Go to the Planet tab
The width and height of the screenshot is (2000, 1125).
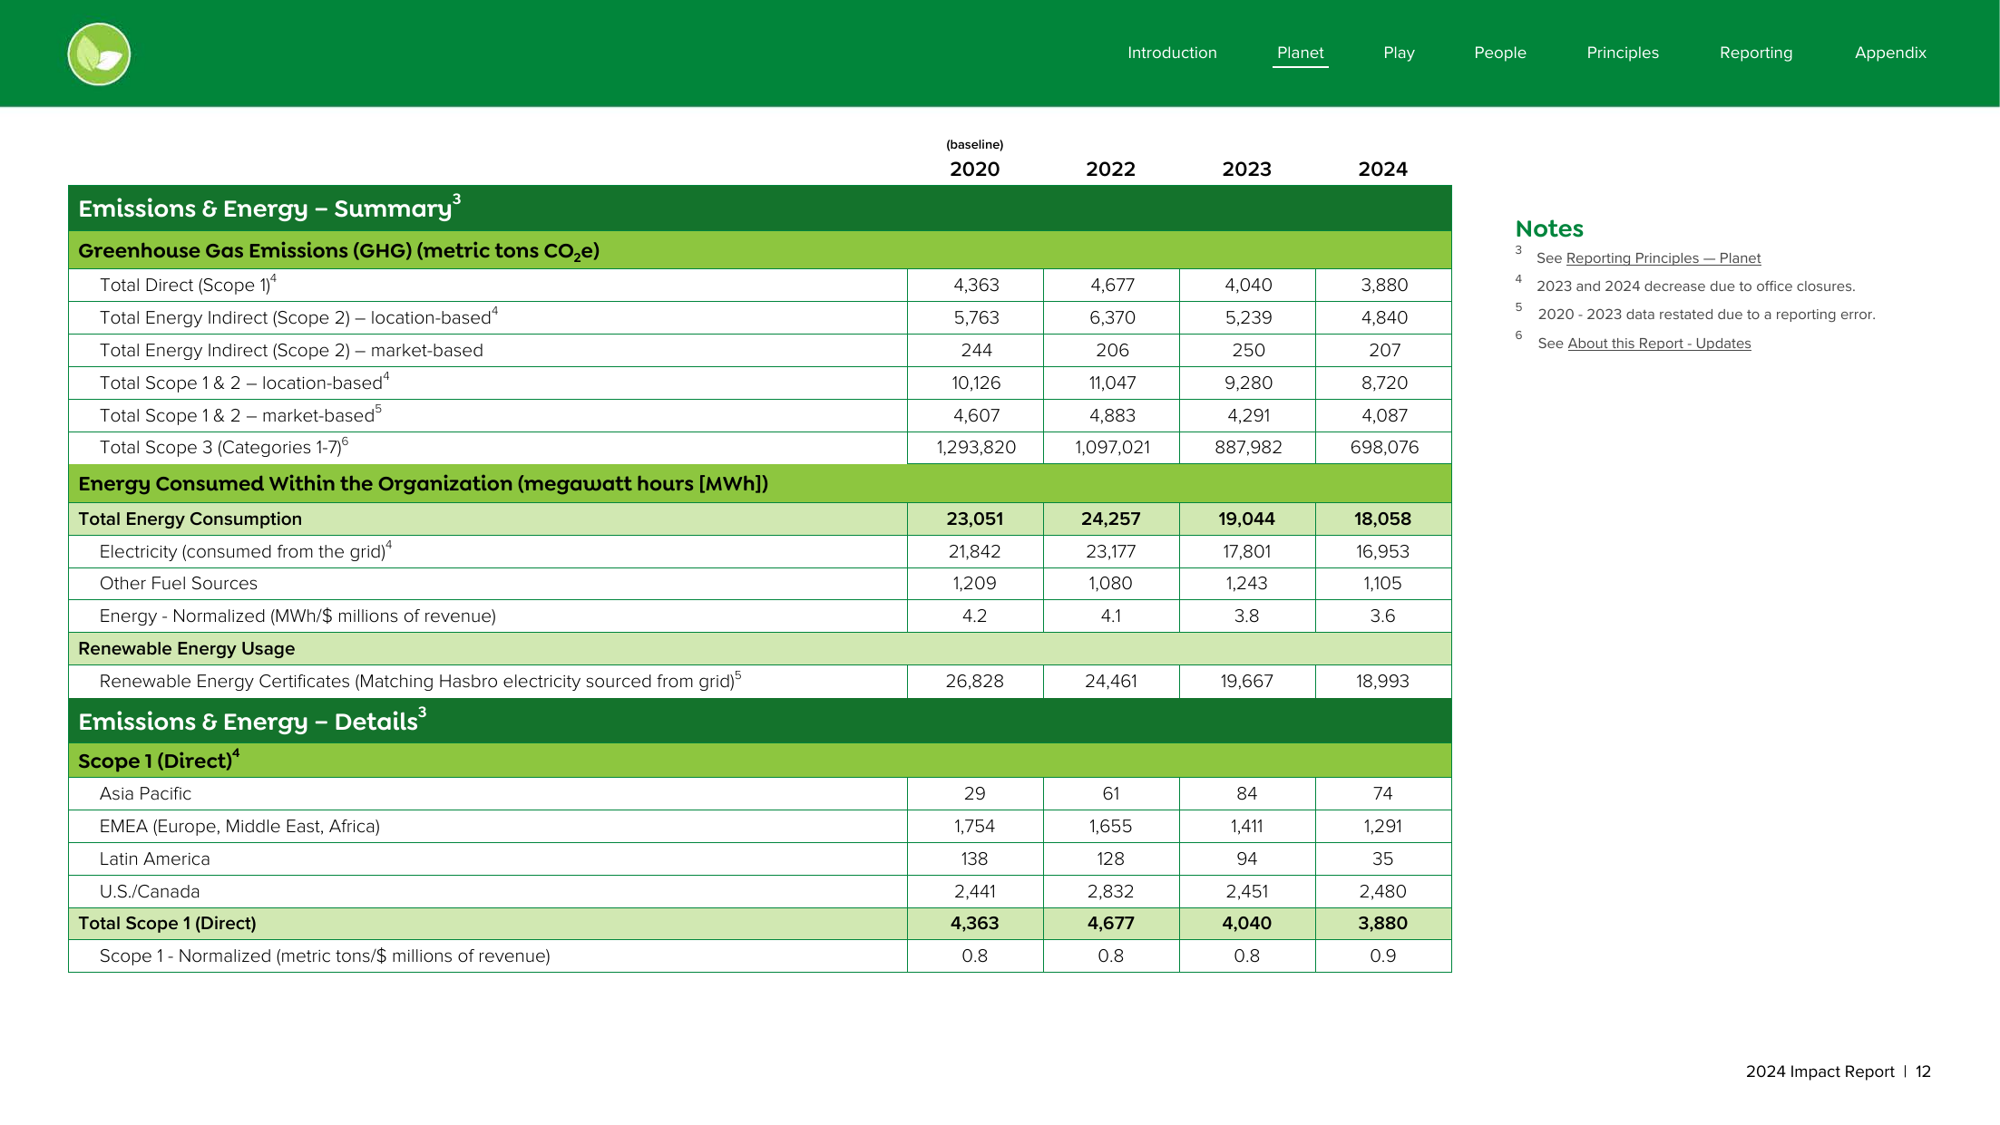click(1300, 53)
